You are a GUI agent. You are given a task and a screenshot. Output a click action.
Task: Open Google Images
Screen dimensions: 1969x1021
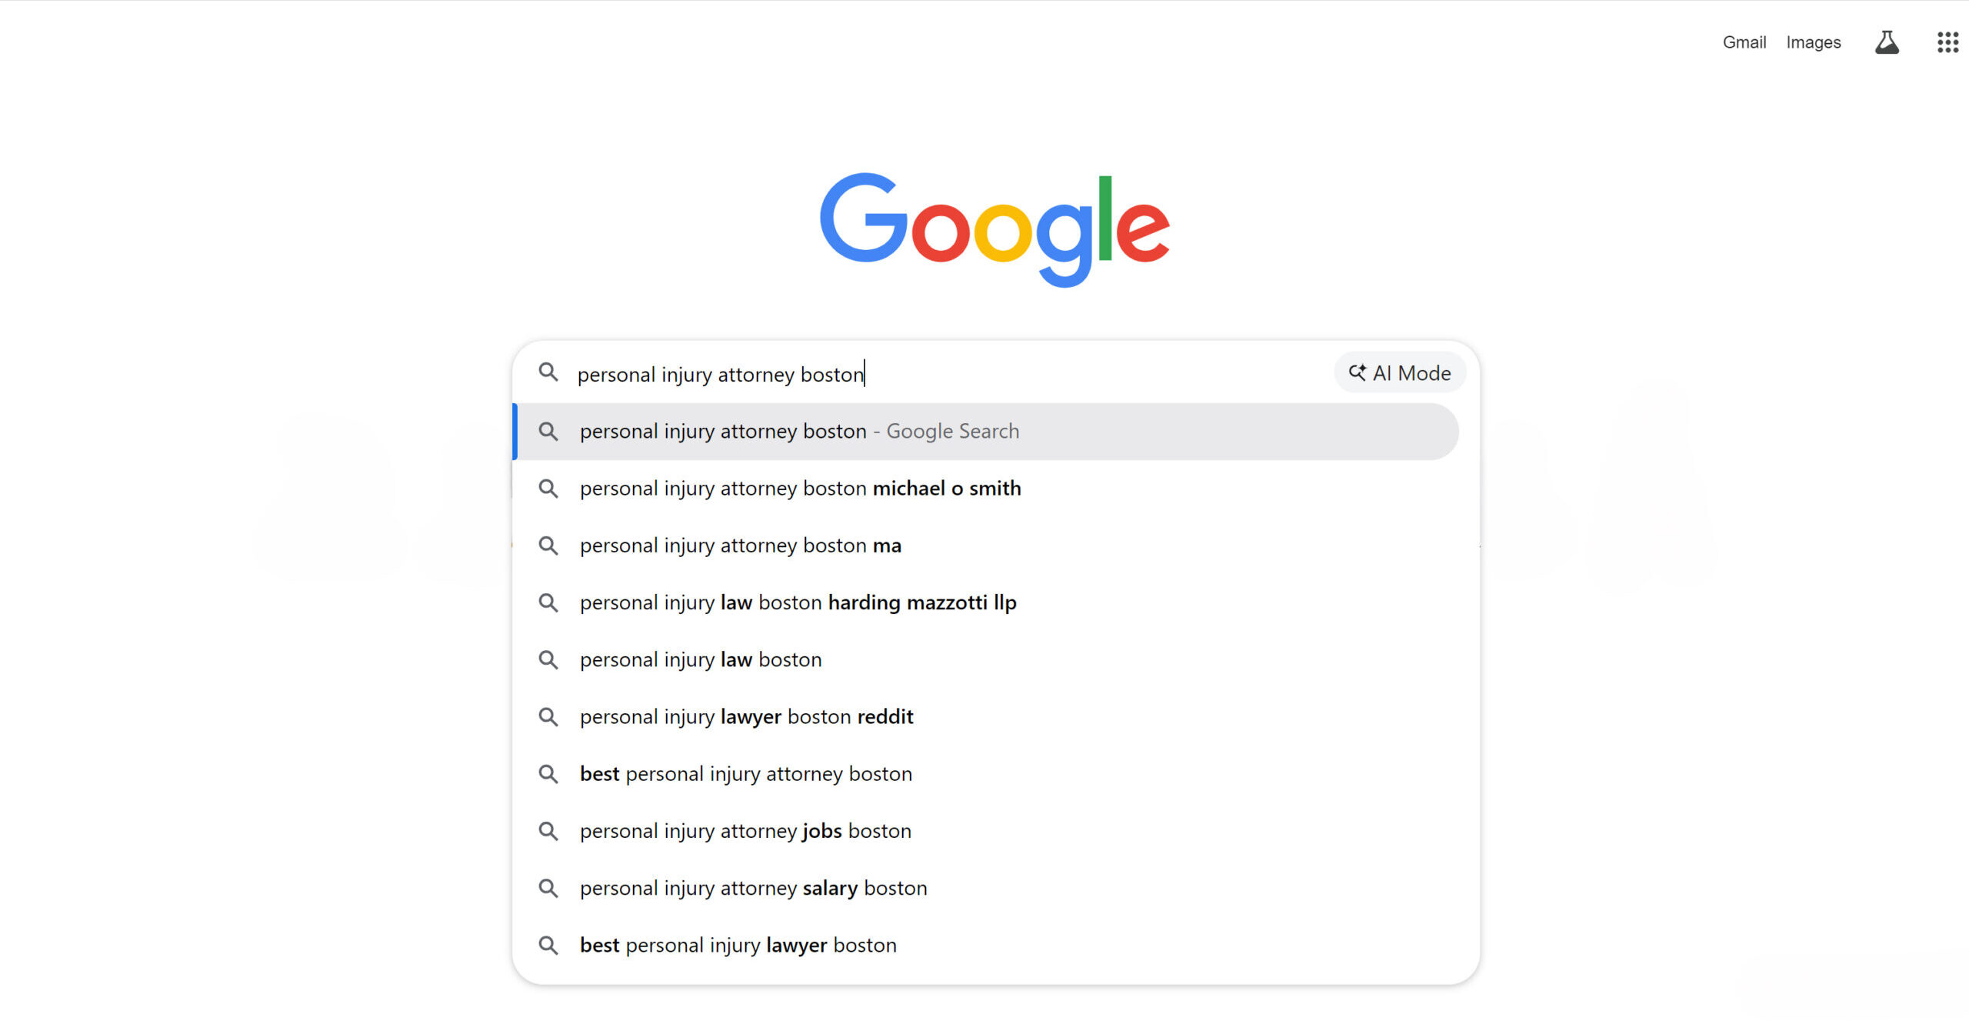pyautogui.click(x=1813, y=42)
